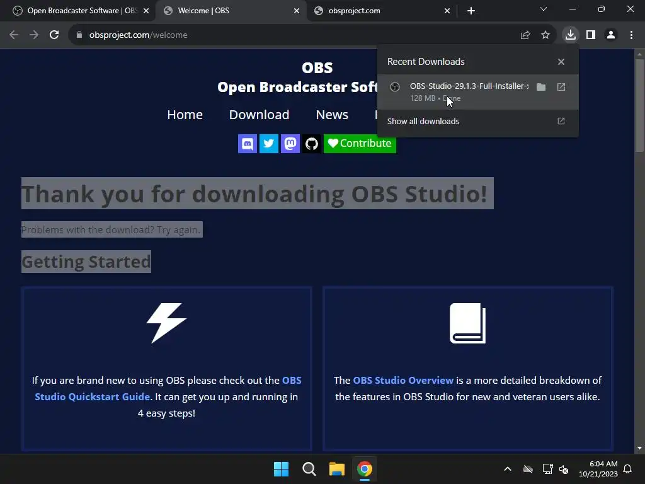The height and width of the screenshot is (484, 645).
Task: Go back to previous page
Action: click(14, 35)
